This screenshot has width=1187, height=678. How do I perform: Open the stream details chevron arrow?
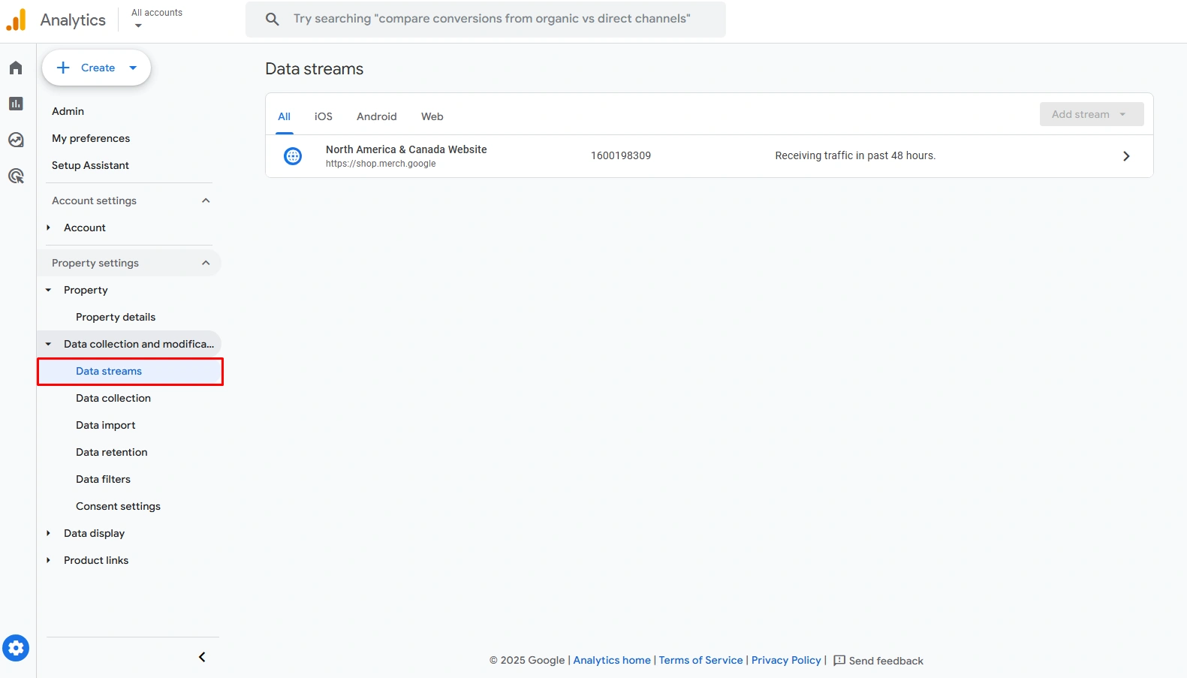click(x=1126, y=156)
